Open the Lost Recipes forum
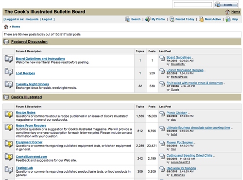The height and width of the screenshot is (180, 243). (25, 73)
